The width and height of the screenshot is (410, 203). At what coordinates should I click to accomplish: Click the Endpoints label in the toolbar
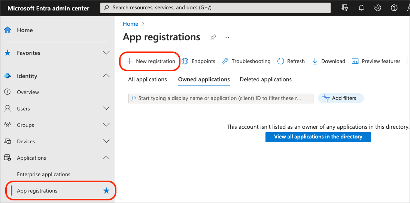tap(203, 61)
